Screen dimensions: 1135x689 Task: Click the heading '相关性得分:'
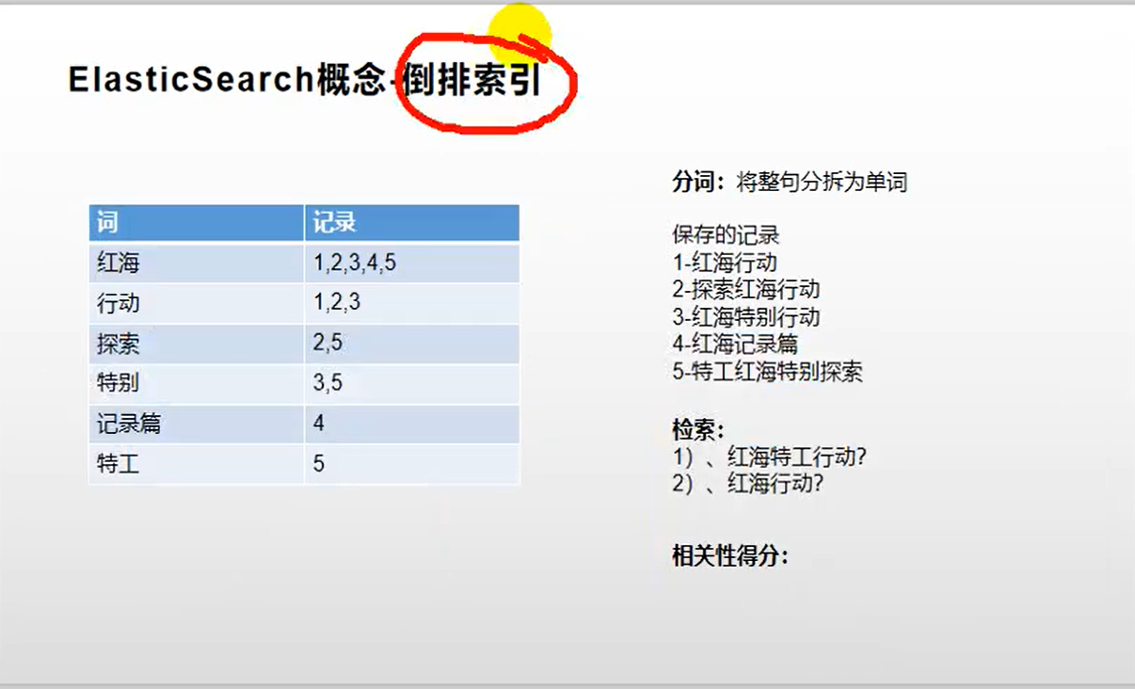(x=730, y=555)
